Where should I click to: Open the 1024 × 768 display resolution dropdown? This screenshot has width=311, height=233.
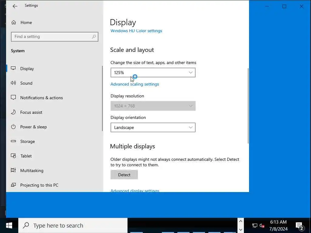point(153,106)
